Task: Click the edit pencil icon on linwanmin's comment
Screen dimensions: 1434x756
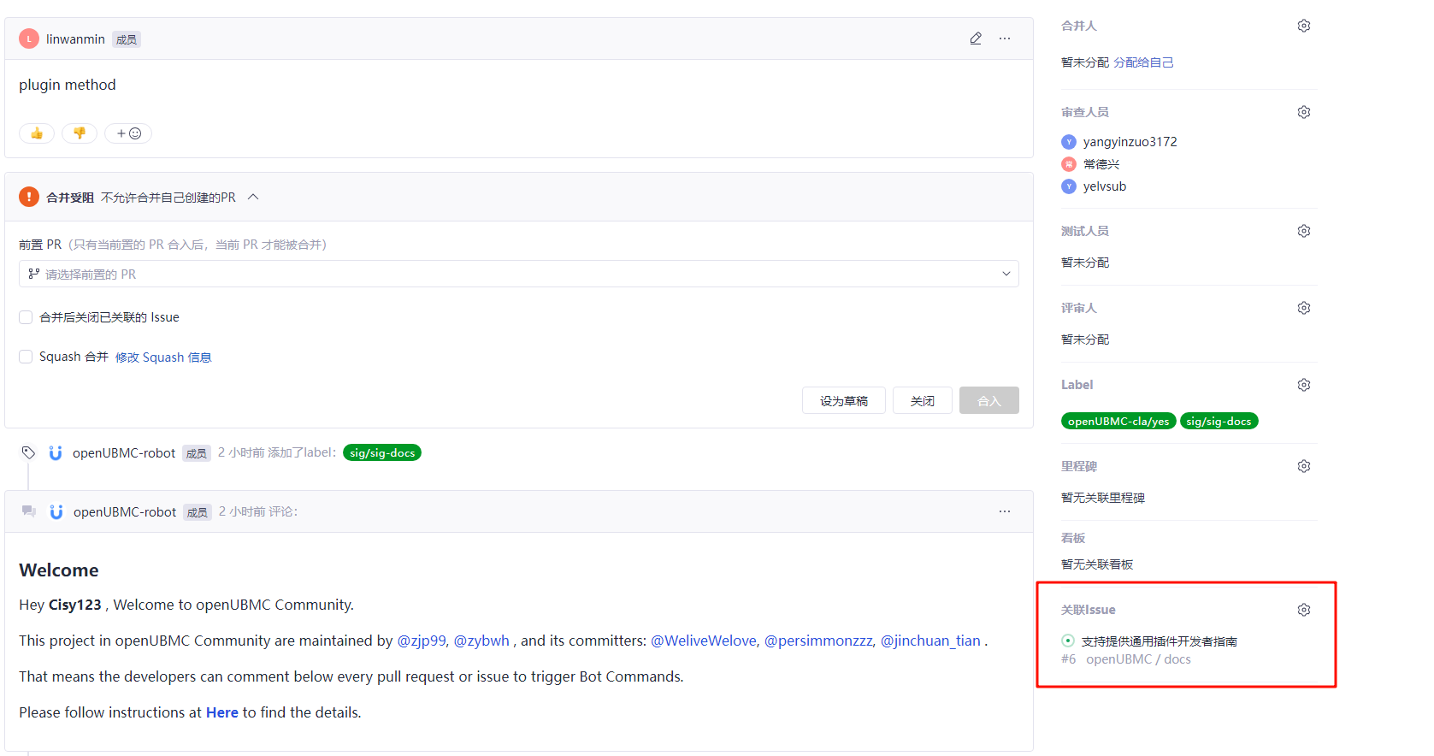Action: pyautogui.click(x=976, y=38)
